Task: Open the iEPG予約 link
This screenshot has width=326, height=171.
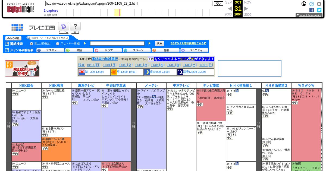Action: pos(187,59)
